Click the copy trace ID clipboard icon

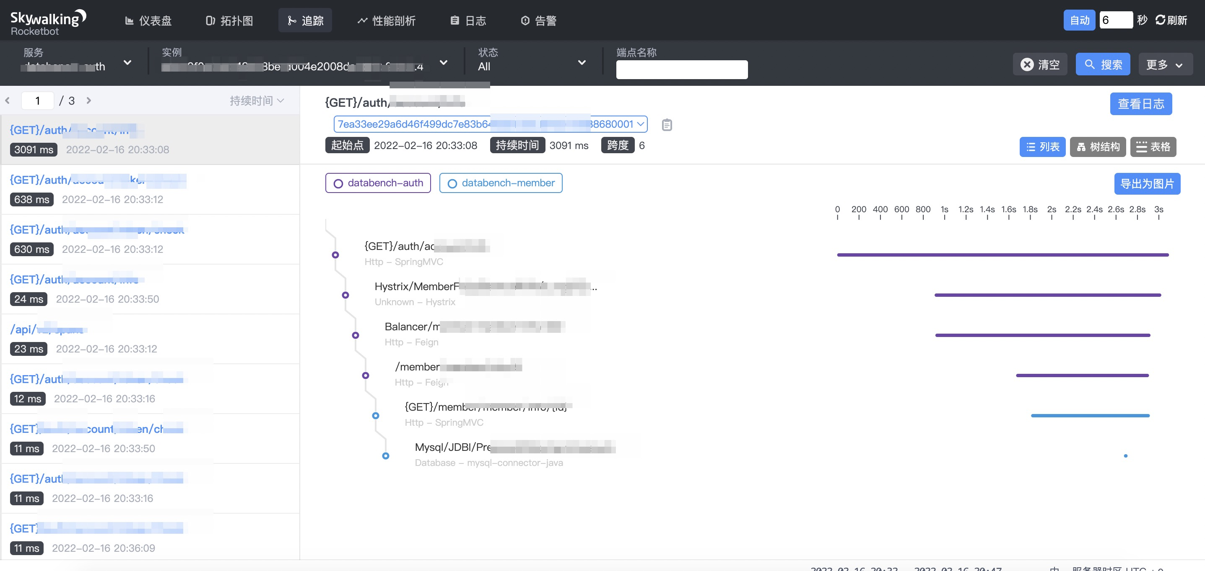(667, 125)
